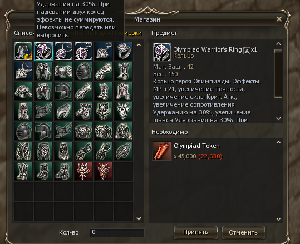Image resolution: width=300 pixels, height=244 pixels.
Task: Select the dark closed helmet in second row
Action: tap(83, 71)
